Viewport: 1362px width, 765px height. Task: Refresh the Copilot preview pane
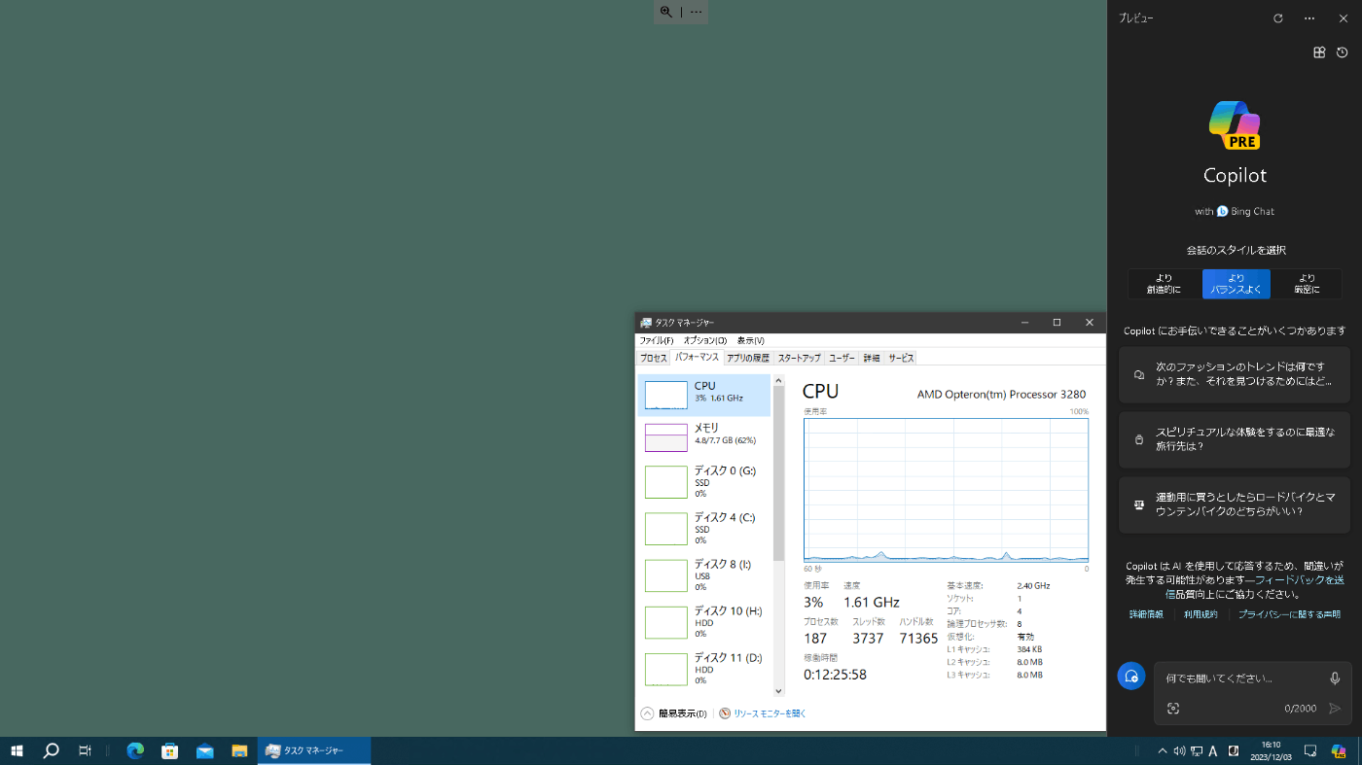1278,18
